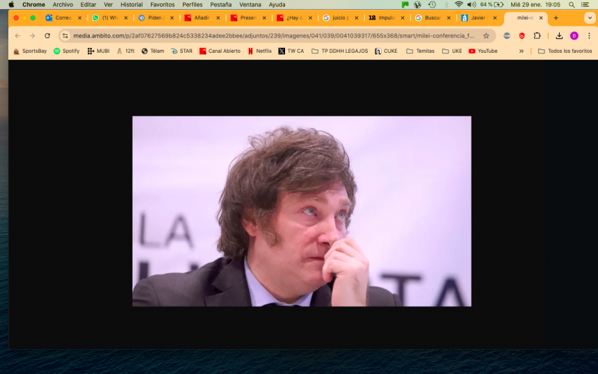This screenshot has width=598, height=374.
Task: Expand the tab search dropdown arrow
Action: pyautogui.click(x=590, y=18)
